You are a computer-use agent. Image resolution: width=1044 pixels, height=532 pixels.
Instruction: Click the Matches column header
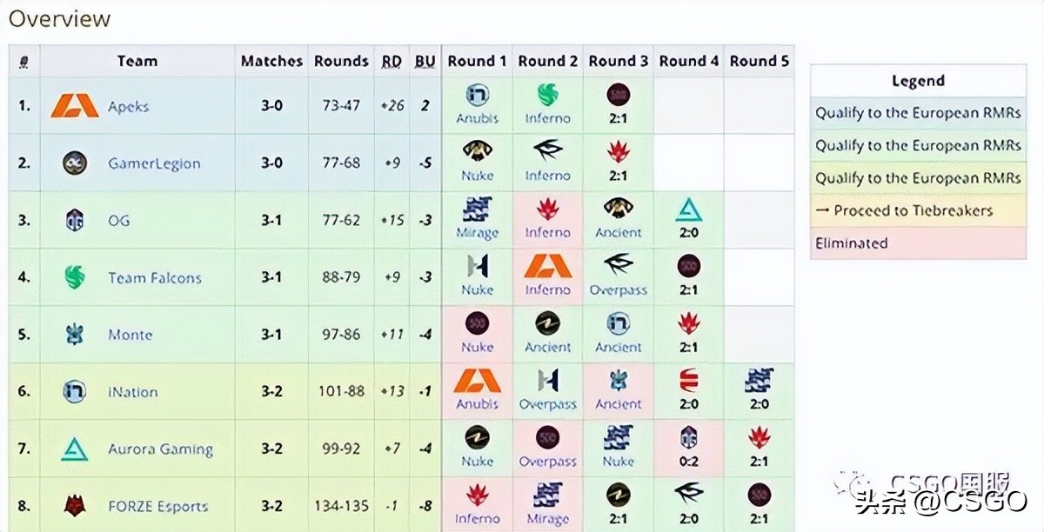(271, 61)
